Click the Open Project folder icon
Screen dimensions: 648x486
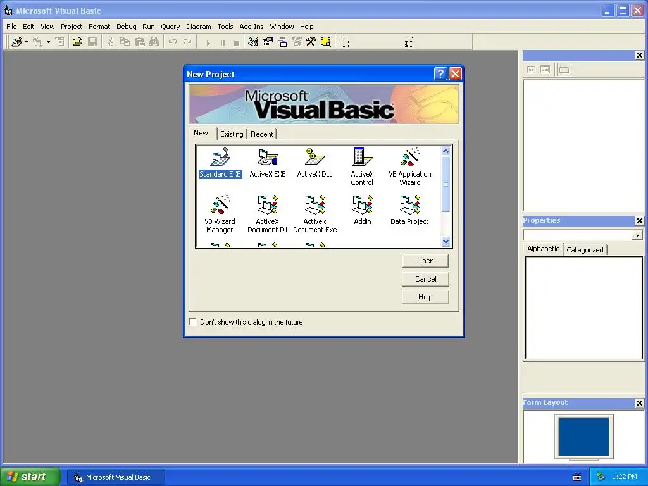[x=77, y=42]
